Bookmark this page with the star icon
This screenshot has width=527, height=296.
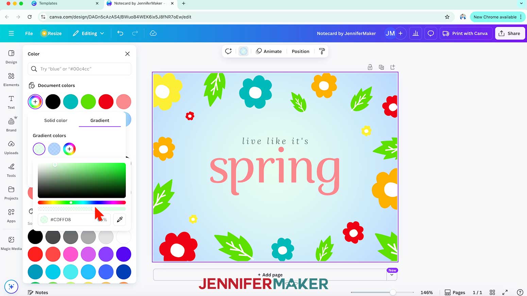click(x=447, y=17)
